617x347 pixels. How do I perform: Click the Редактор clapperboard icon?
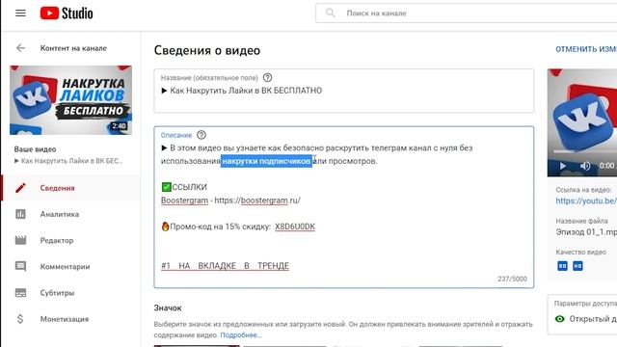20,240
